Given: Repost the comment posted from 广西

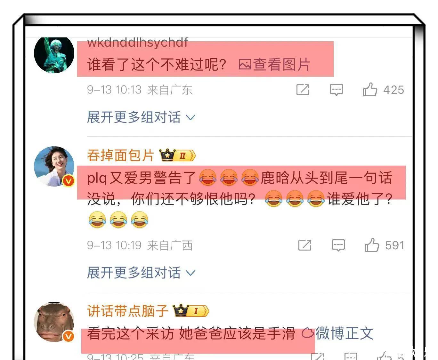Looking at the screenshot, I should tap(305, 245).
